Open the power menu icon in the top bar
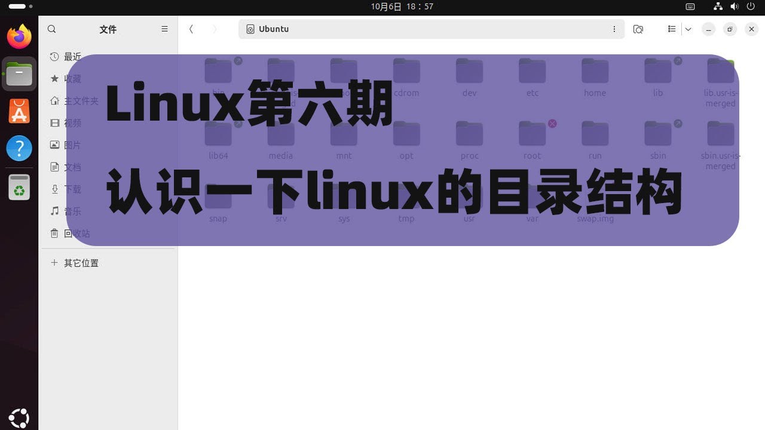Viewport: 765px width, 430px height. point(751,7)
